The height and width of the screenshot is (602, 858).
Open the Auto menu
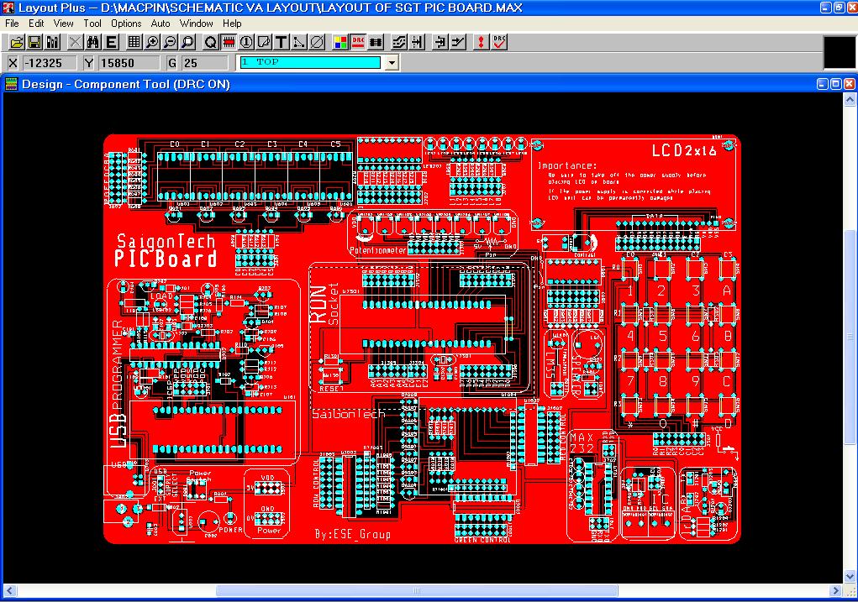tap(161, 24)
